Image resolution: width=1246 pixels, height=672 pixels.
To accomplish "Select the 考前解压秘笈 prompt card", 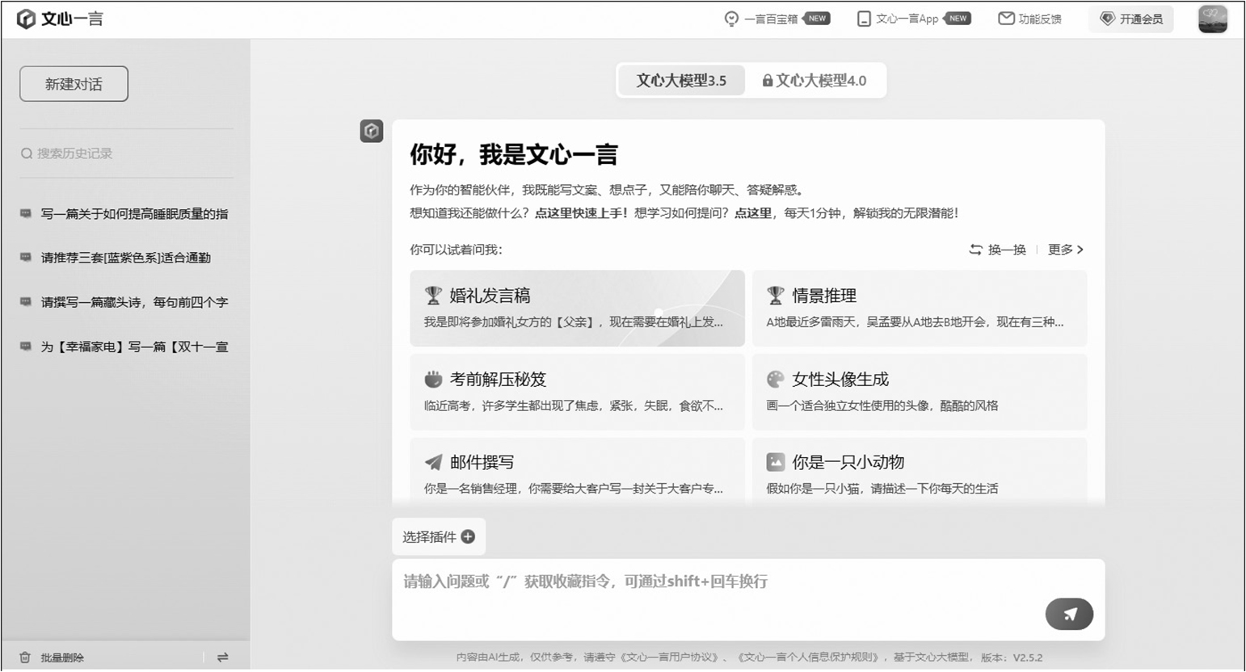I will (577, 392).
